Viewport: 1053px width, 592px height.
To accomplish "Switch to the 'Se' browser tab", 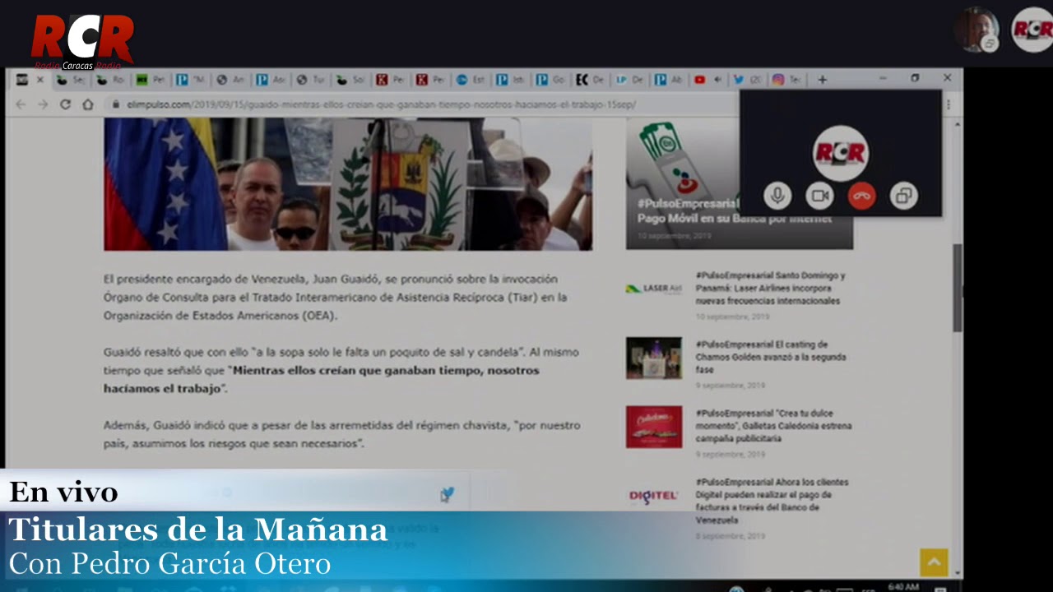I will (71, 80).
